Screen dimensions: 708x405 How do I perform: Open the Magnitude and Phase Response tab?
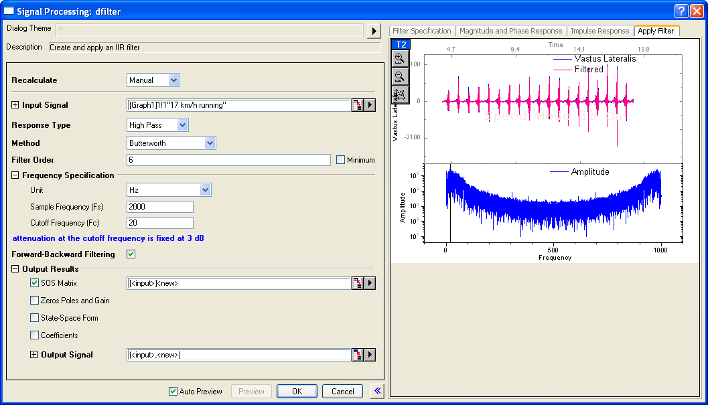(511, 31)
